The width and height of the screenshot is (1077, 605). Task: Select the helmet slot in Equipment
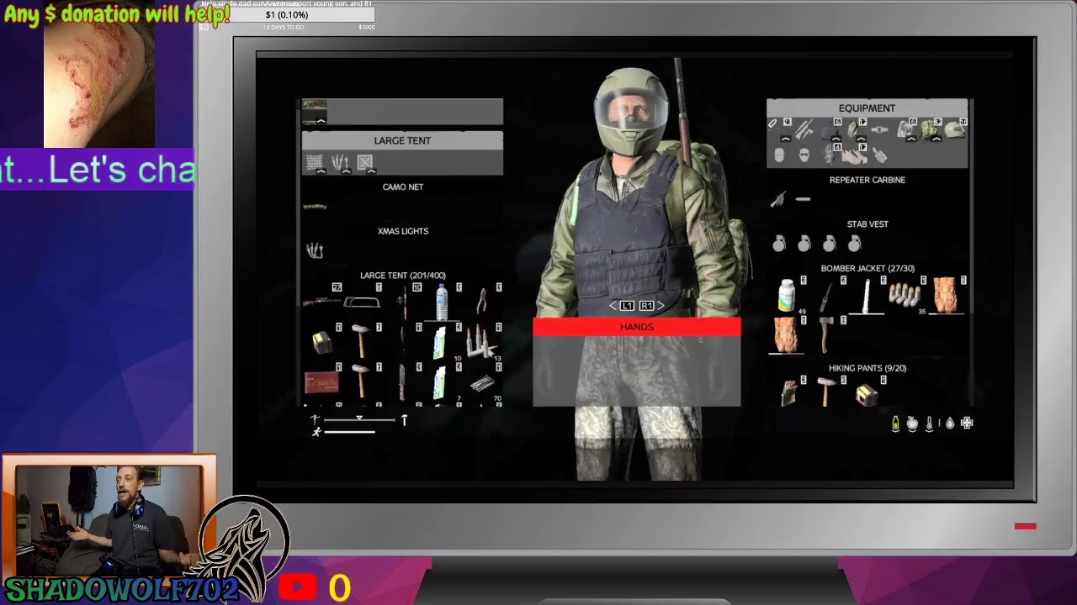(x=955, y=130)
